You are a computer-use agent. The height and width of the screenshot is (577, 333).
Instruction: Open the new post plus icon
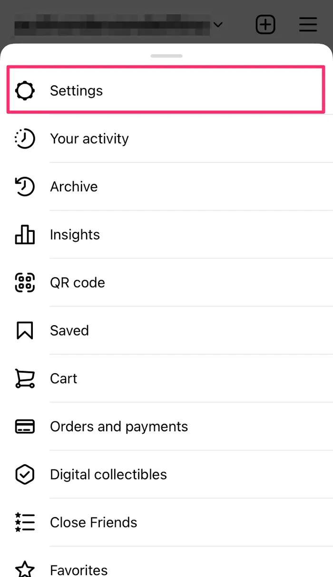[x=265, y=24]
